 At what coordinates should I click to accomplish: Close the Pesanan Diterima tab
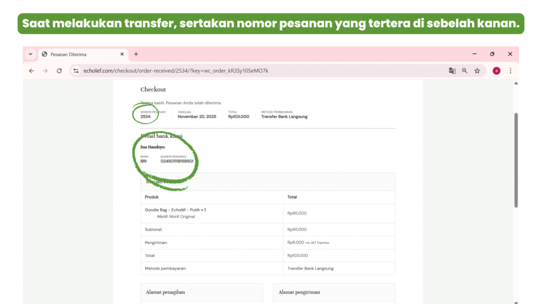coord(122,54)
